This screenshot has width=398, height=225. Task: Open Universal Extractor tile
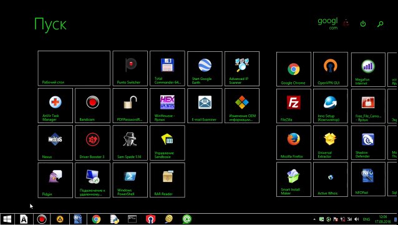(331, 142)
